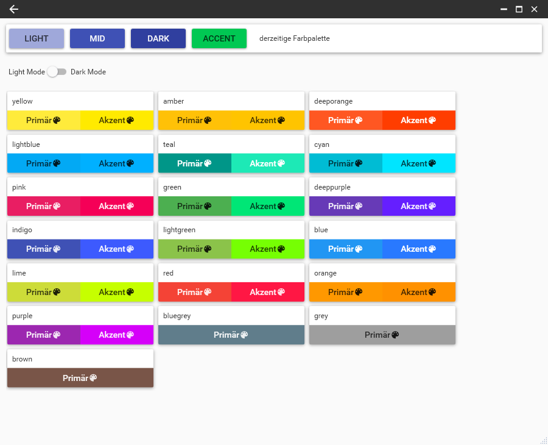Viewport: 548px width, 445px height.
Task: Click the 'derzeitige Farbpalette' label
Action: 295,38
